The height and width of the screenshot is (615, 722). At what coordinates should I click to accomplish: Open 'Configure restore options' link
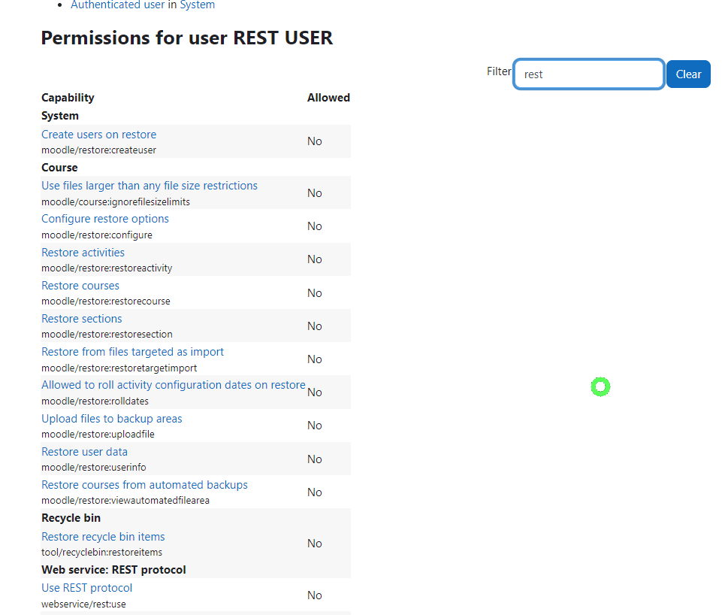coord(105,219)
